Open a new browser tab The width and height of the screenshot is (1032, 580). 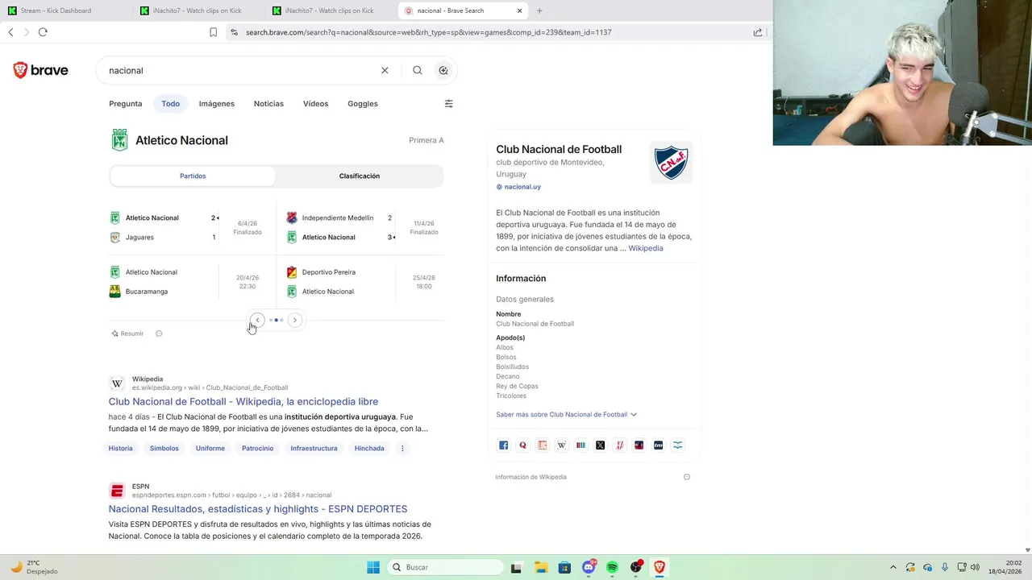click(539, 10)
